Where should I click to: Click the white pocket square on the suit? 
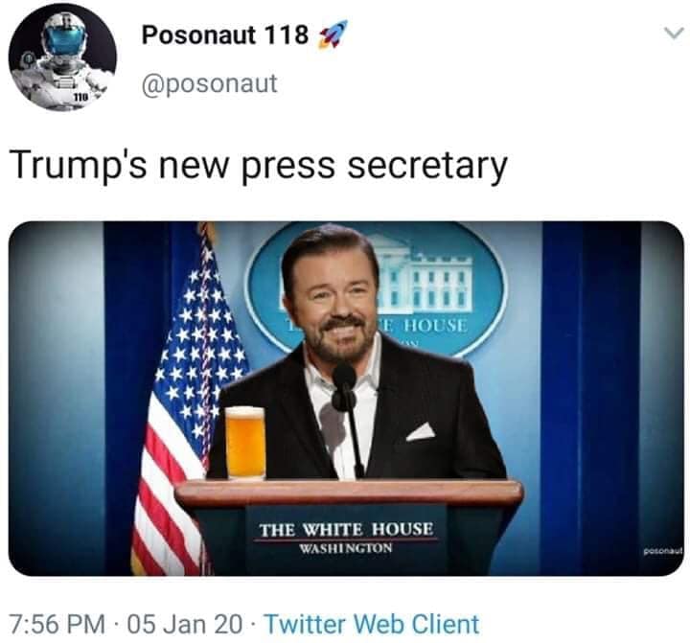[x=421, y=432]
